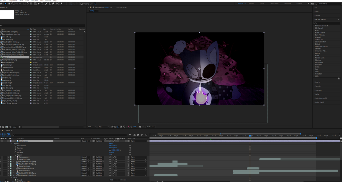Image resolution: width=342 pixels, height=182 pixels.
Task: Click the Search Help input field
Action: 329,4
